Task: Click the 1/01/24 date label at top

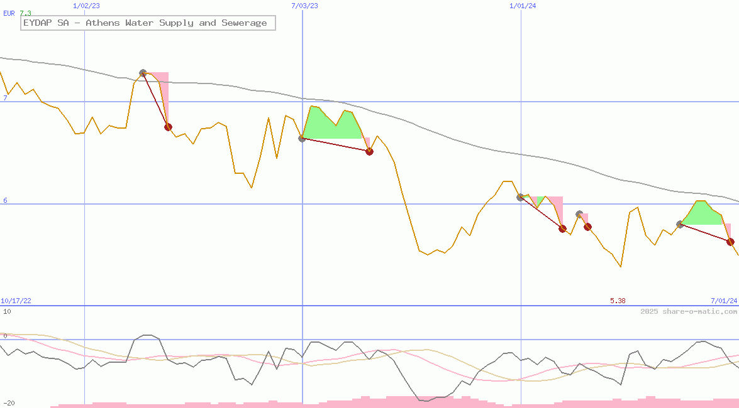Action: [x=523, y=6]
